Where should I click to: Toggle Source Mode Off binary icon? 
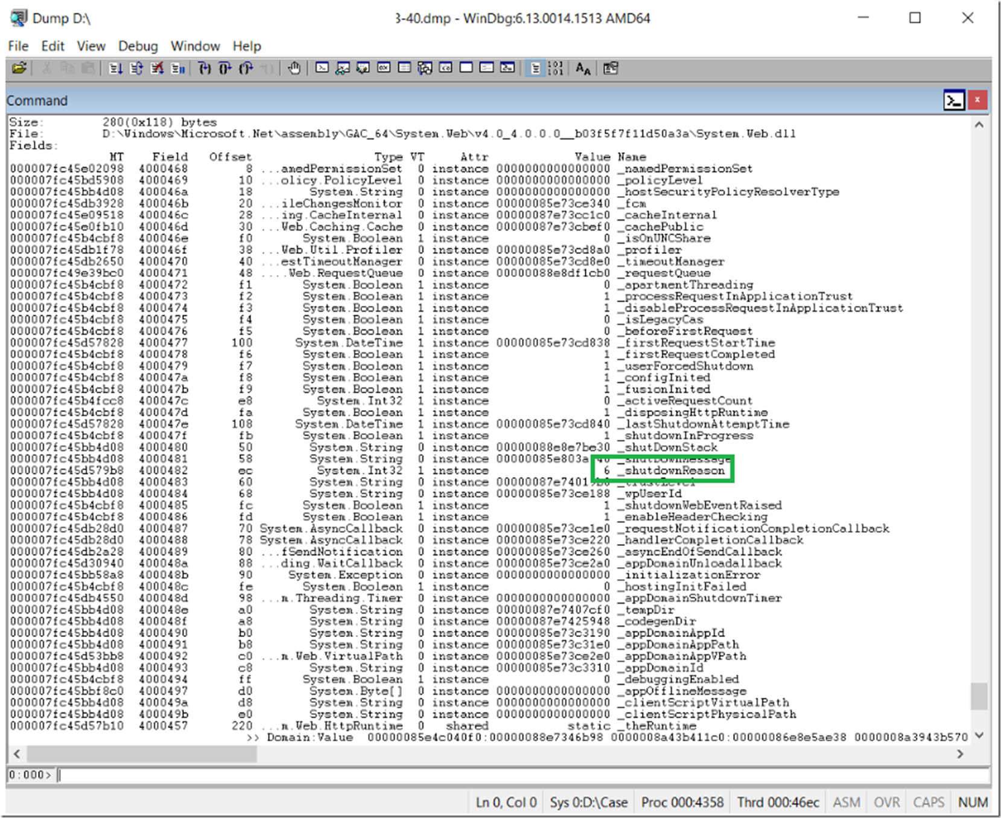tap(556, 68)
